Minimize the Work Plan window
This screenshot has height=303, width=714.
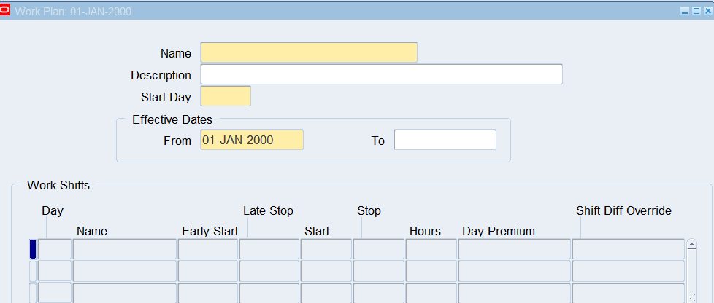tap(684, 12)
